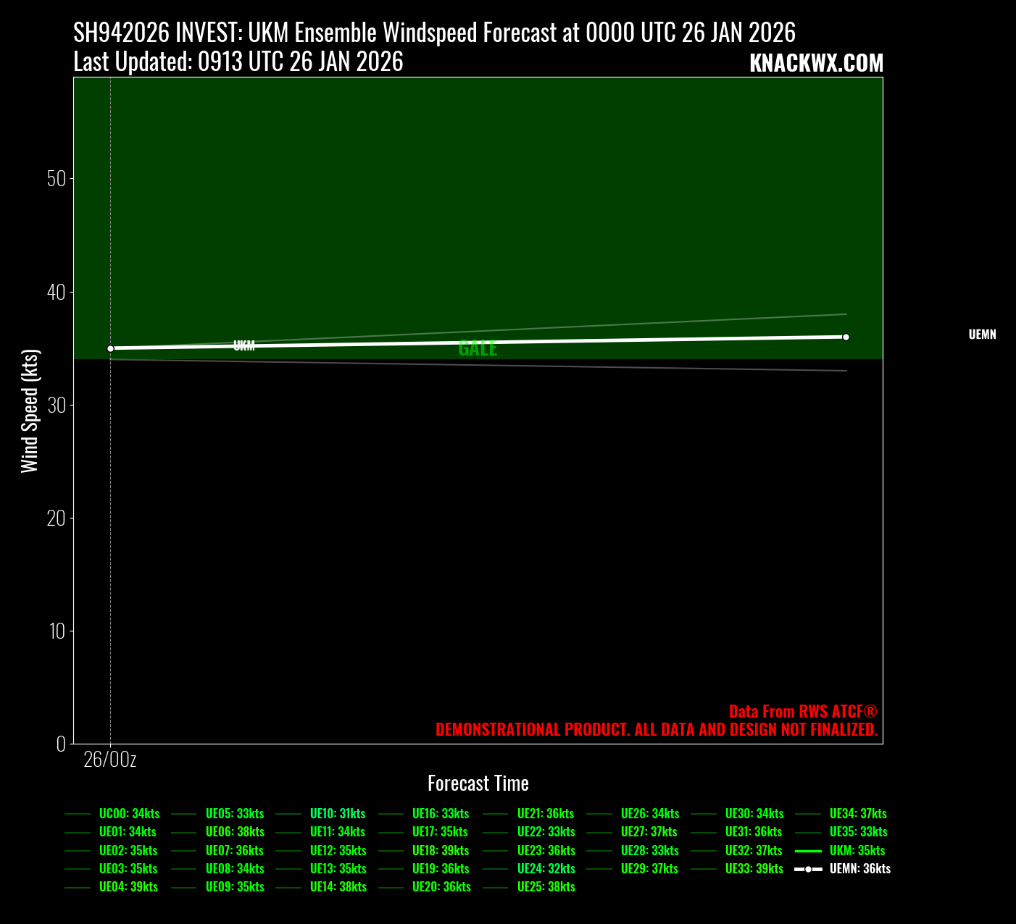Viewport: 1016px width, 924px height.
Task: Click the 50 tick on wind speed axis
Action: (x=57, y=179)
